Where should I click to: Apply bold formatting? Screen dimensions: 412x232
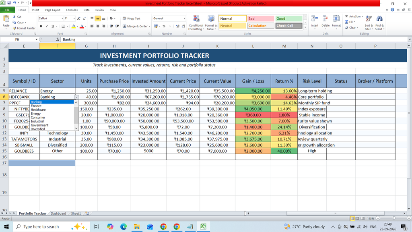point(41,26)
